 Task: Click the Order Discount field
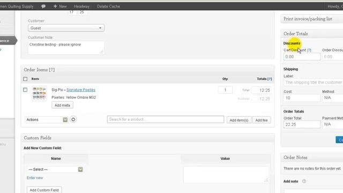coord(333,57)
